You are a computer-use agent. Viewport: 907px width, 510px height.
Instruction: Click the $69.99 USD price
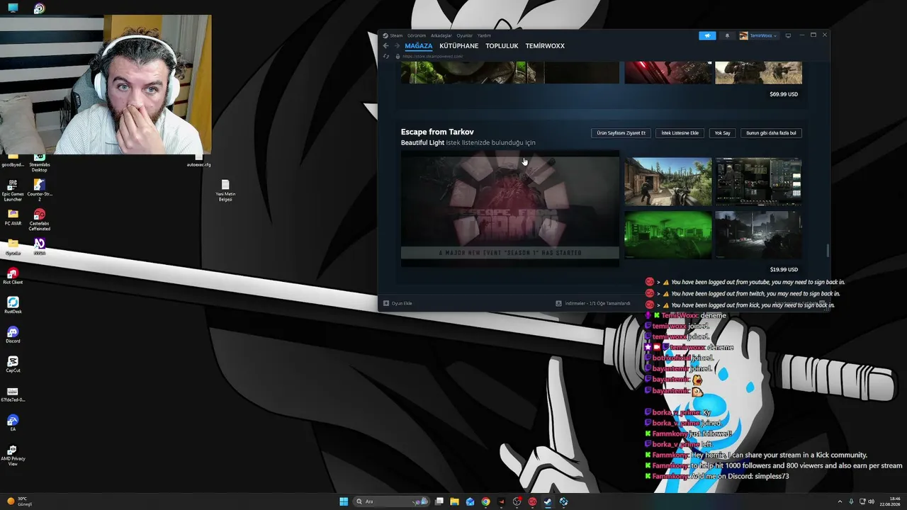coord(784,94)
